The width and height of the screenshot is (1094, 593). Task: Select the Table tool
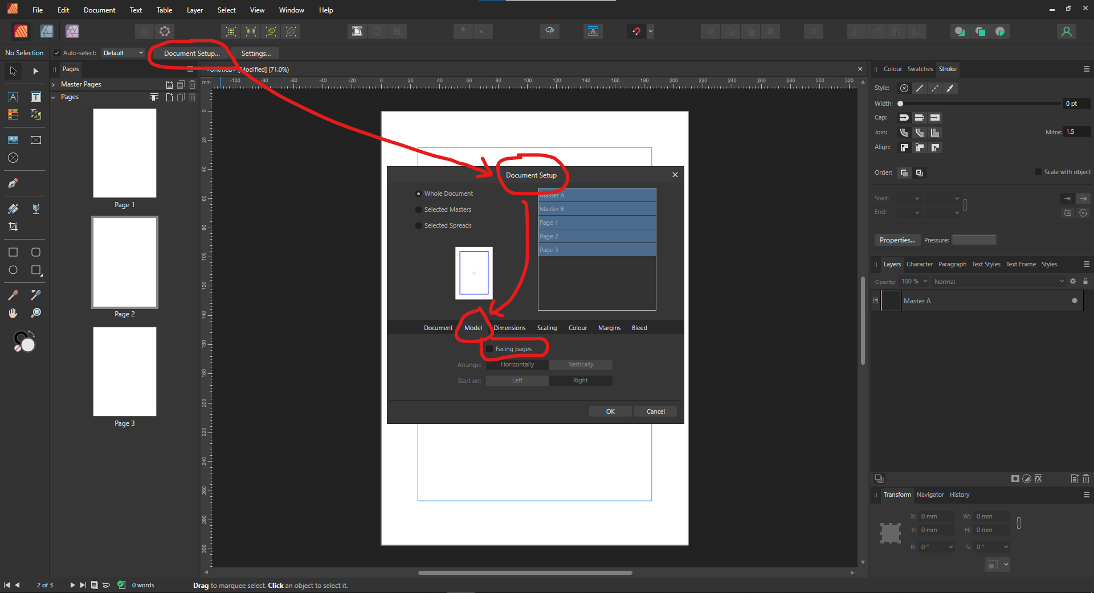pyautogui.click(x=13, y=114)
